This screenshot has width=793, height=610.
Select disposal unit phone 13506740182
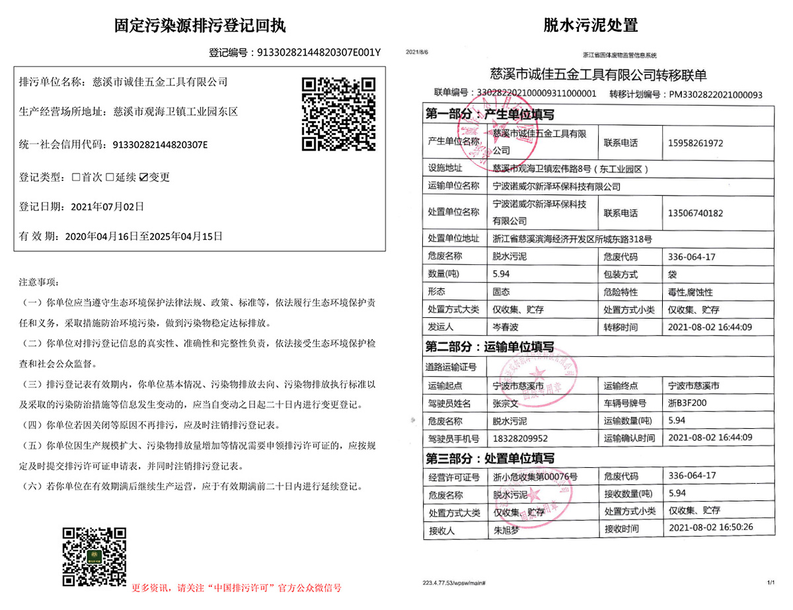click(x=696, y=213)
